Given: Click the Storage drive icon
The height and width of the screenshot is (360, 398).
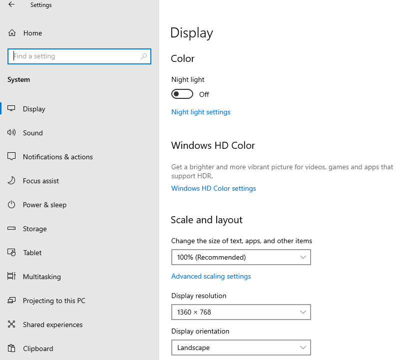Looking at the screenshot, I should (11, 228).
